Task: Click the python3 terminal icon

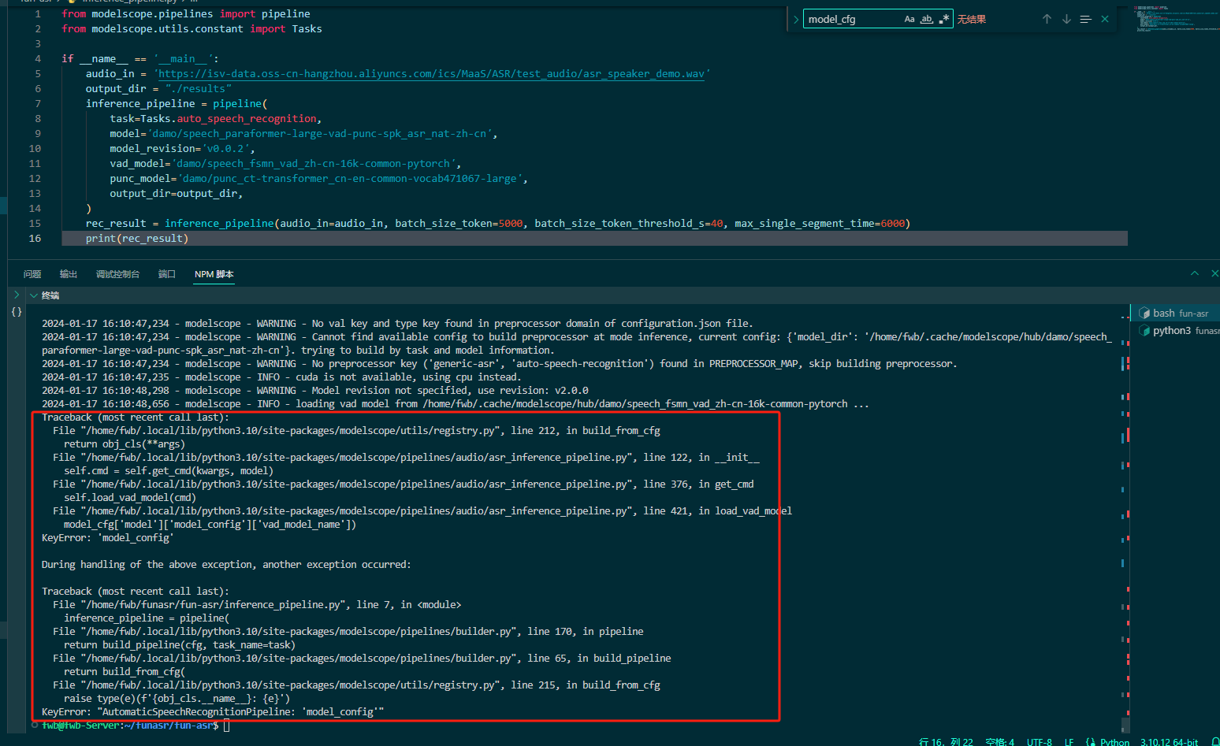Action: pos(1144,331)
